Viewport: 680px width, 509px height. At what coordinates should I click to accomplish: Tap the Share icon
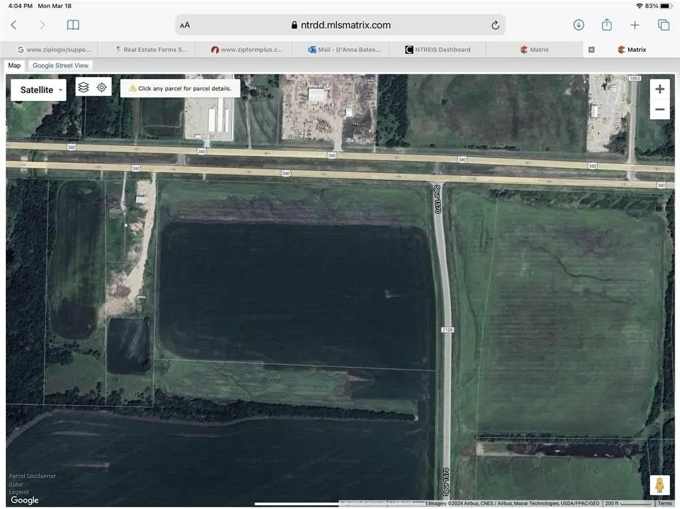[x=606, y=25]
